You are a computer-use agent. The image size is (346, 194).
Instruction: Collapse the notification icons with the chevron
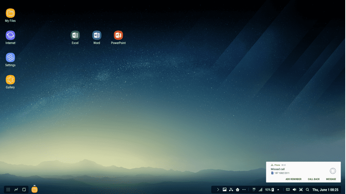(218, 190)
